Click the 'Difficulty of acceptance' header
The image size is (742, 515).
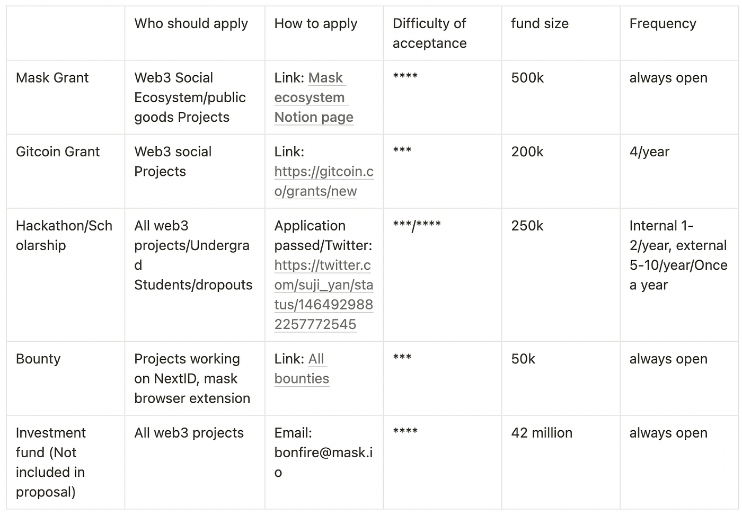coord(429,33)
